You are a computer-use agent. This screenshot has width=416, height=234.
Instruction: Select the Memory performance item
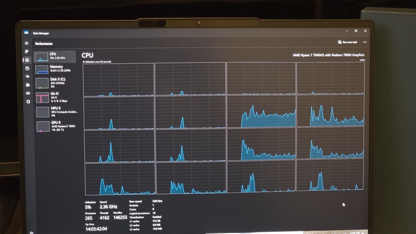pos(55,69)
